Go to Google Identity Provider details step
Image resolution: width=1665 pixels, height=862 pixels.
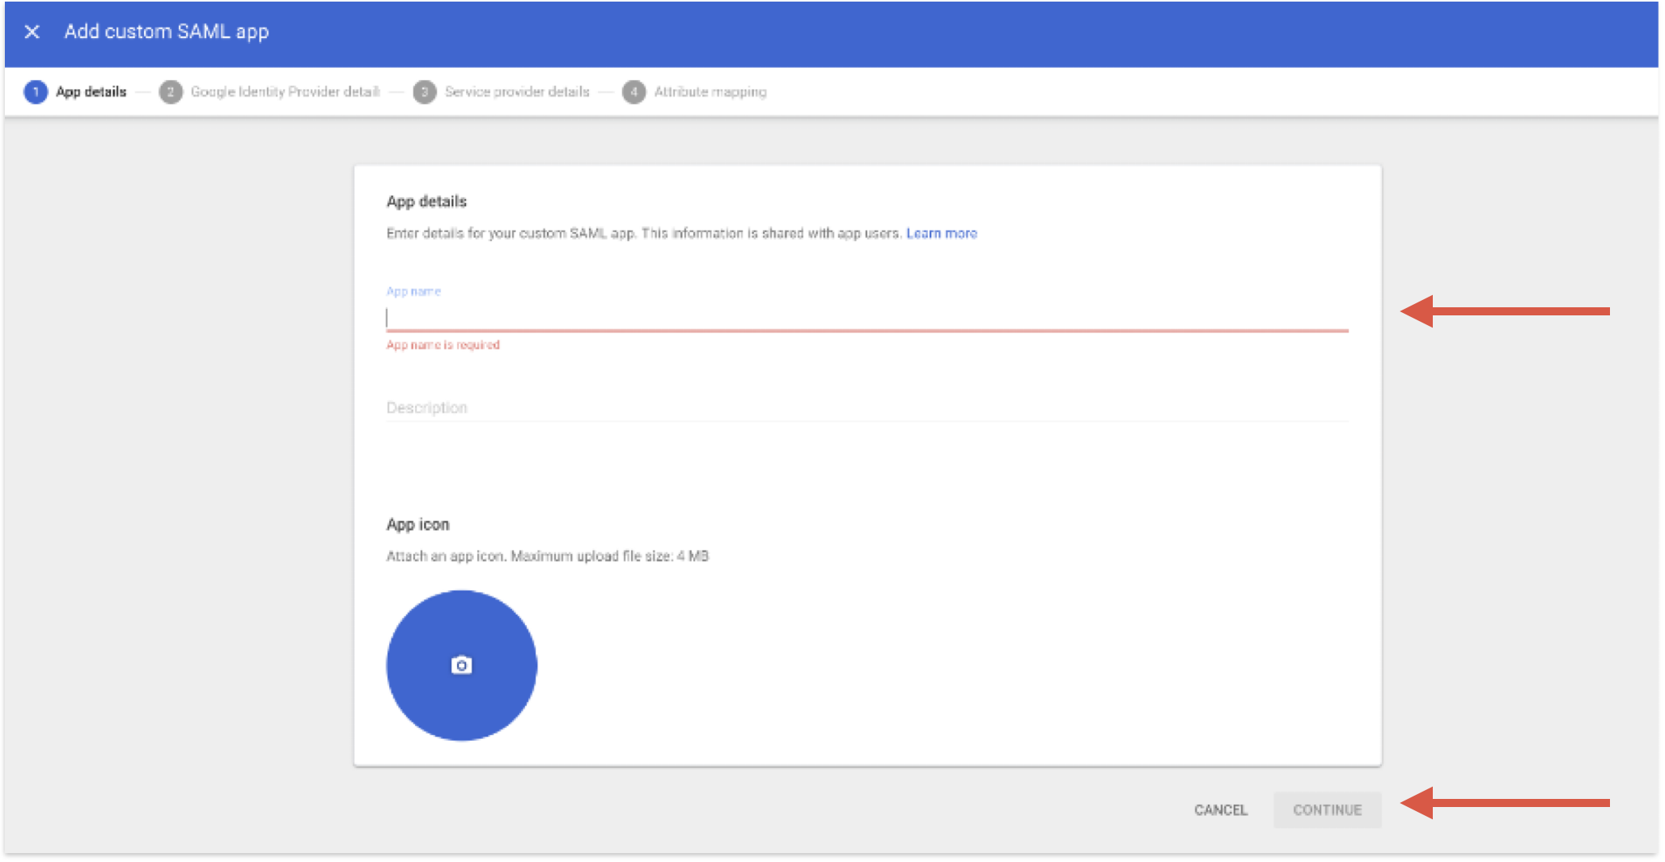coord(286,92)
